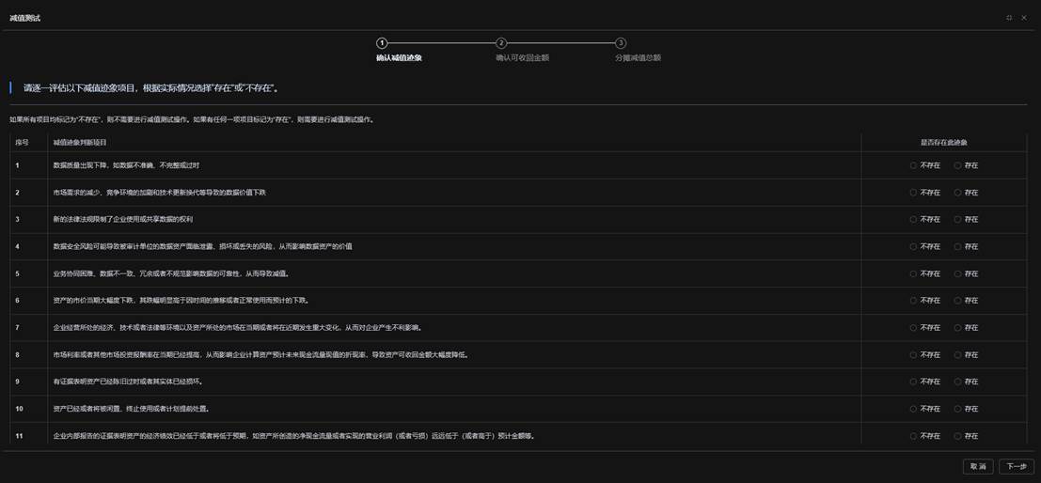Image resolution: width=1041 pixels, height=483 pixels.
Task: Set row 11 经济绩效低于预期 to 存在
Action: pyautogui.click(x=958, y=436)
